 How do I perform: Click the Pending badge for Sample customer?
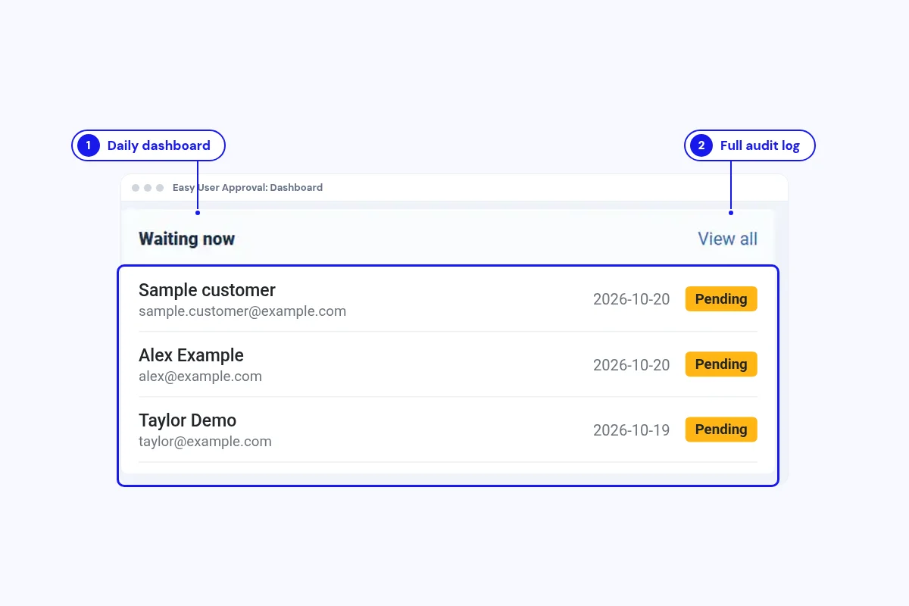pos(721,299)
